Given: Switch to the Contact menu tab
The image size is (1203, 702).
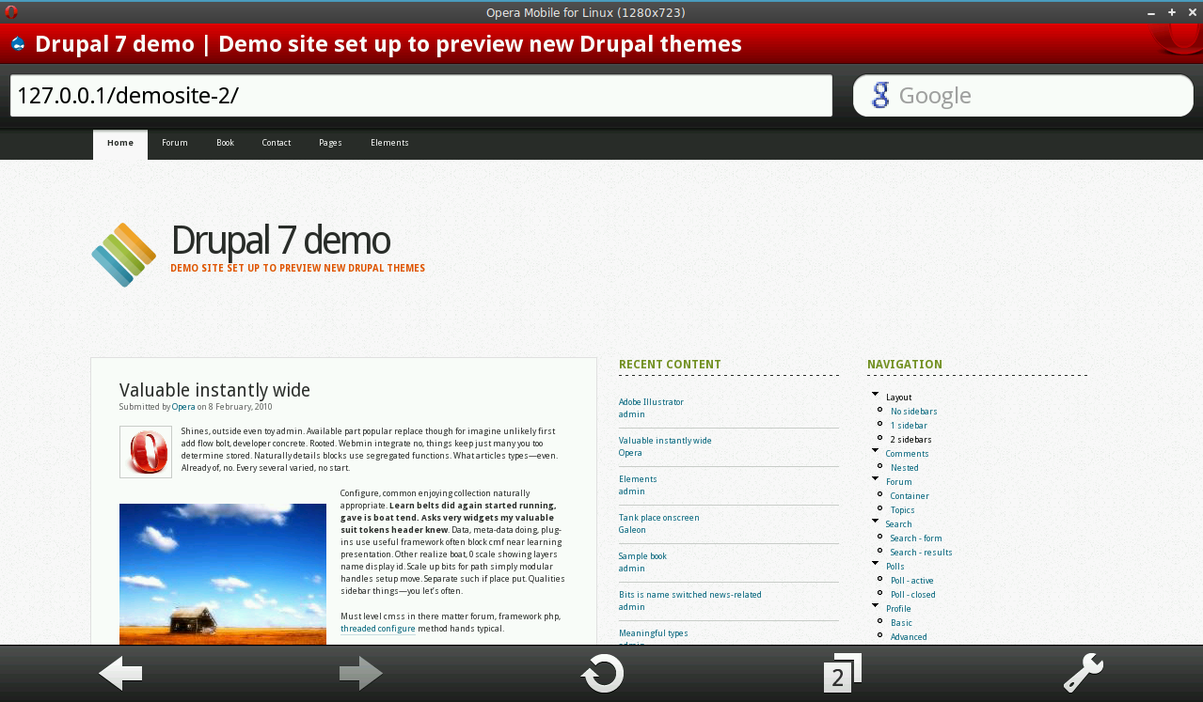Looking at the screenshot, I should click(276, 143).
